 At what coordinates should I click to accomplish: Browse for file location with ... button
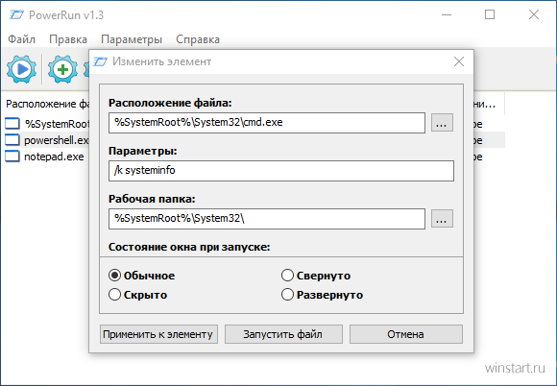point(442,123)
